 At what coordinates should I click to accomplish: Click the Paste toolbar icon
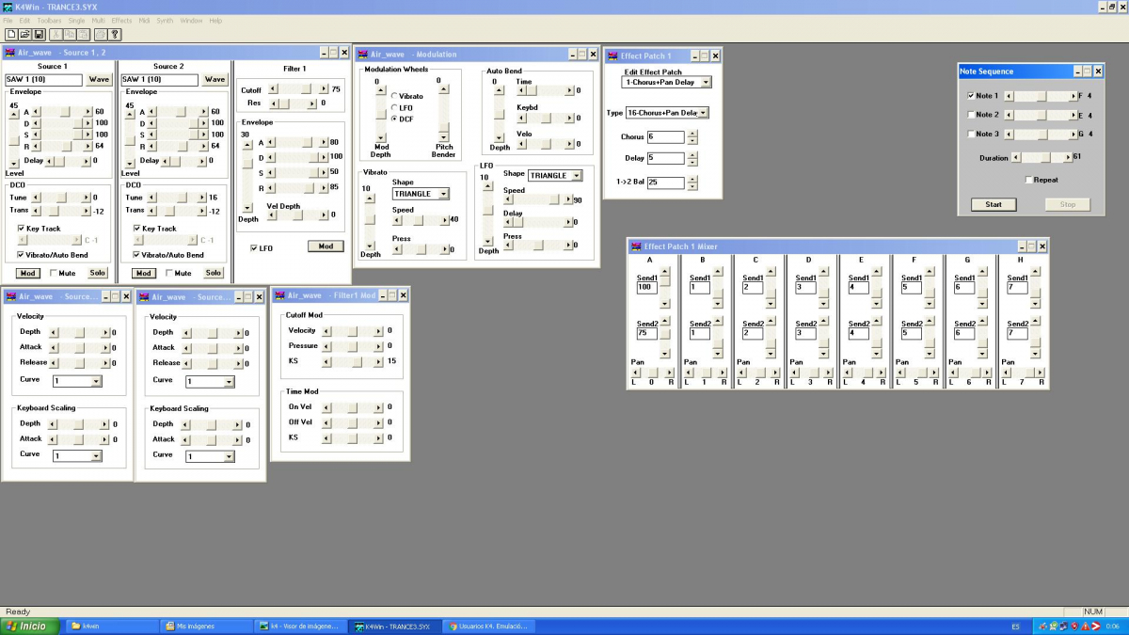tap(83, 35)
